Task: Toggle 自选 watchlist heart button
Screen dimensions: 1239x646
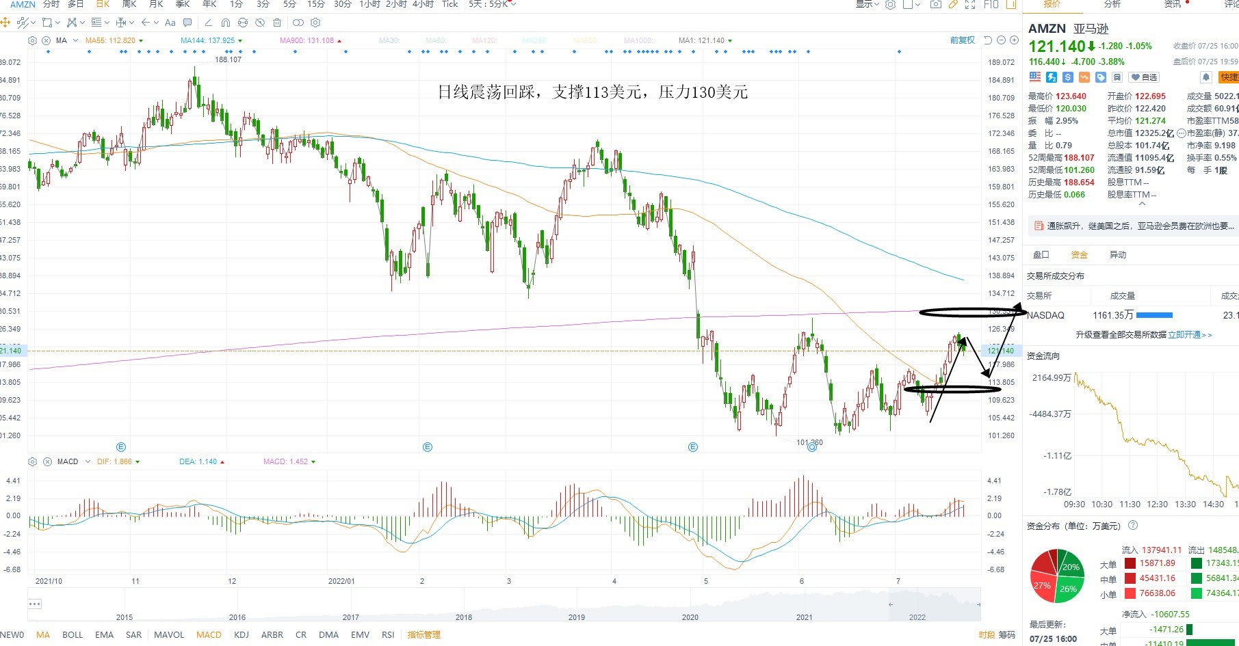Action: point(1144,77)
